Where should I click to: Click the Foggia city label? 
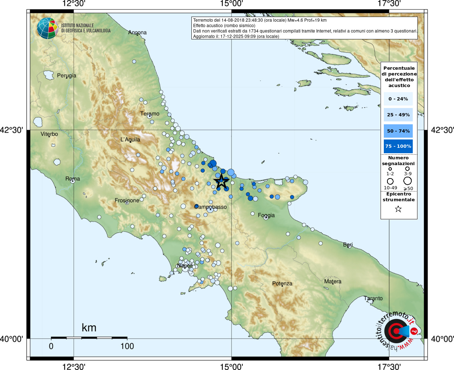pyautogui.click(x=266, y=215)
